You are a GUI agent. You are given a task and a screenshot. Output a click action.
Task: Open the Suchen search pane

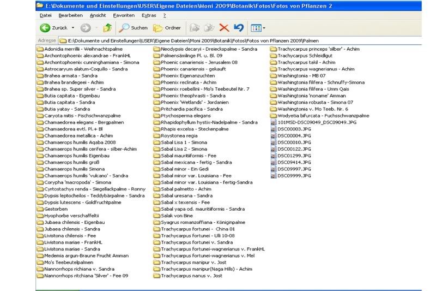pyautogui.click(x=134, y=28)
